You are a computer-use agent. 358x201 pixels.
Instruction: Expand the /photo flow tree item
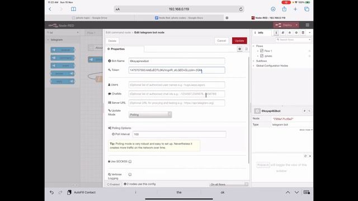[258, 56]
